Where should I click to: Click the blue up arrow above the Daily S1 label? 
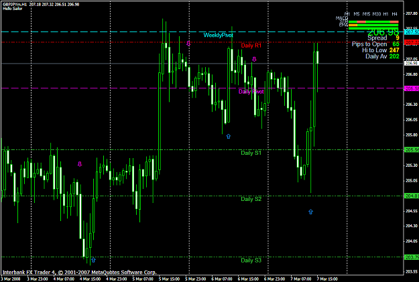tap(228, 137)
